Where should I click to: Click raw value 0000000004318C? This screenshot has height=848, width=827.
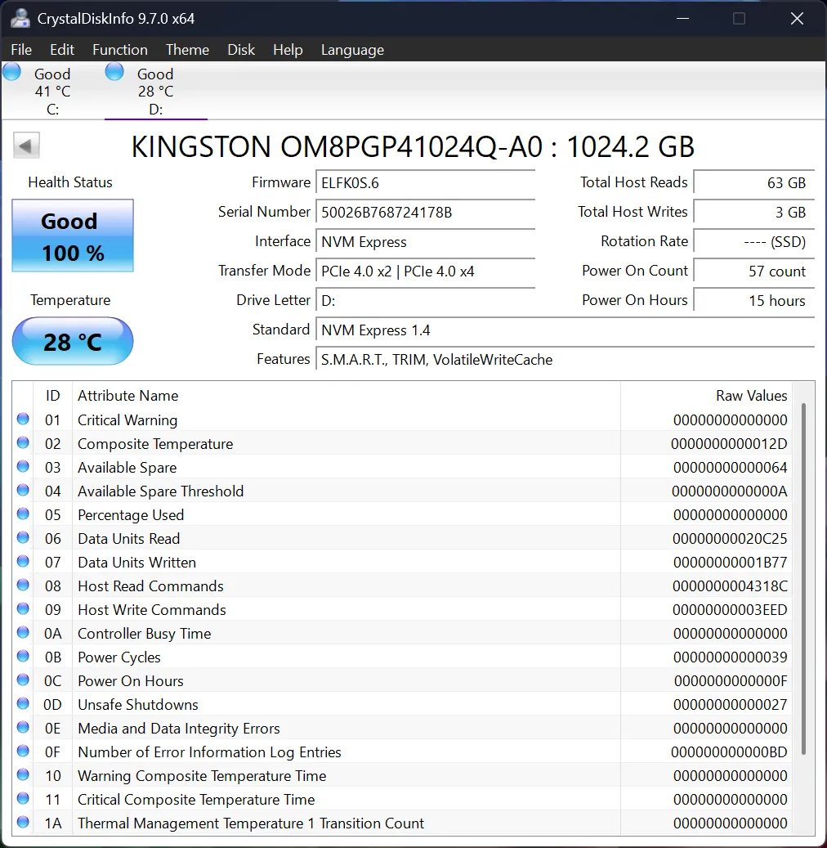pyautogui.click(x=730, y=586)
